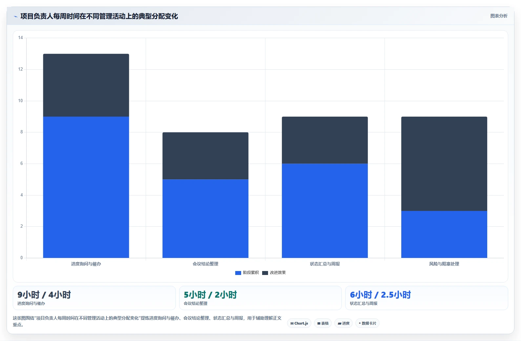This screenshot has height=341, width=521.
Task: Click the blue bar segment for 进度询问与催办
Action: [x=86, y=187]
